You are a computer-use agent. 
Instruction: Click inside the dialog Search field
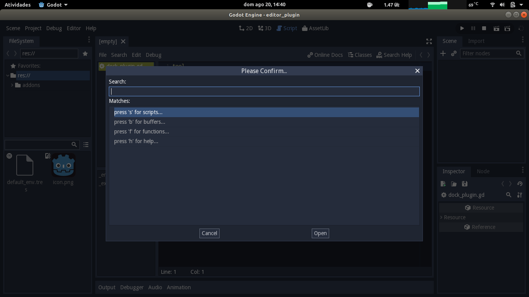tap(264, 91)
